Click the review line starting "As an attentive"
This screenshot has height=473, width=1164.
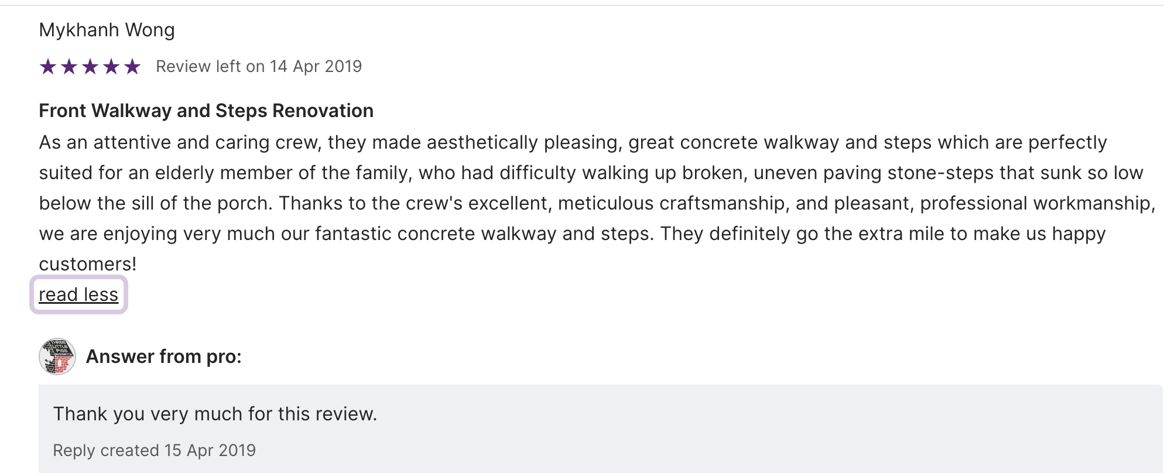pyautogui.click(x=573, y=142)
